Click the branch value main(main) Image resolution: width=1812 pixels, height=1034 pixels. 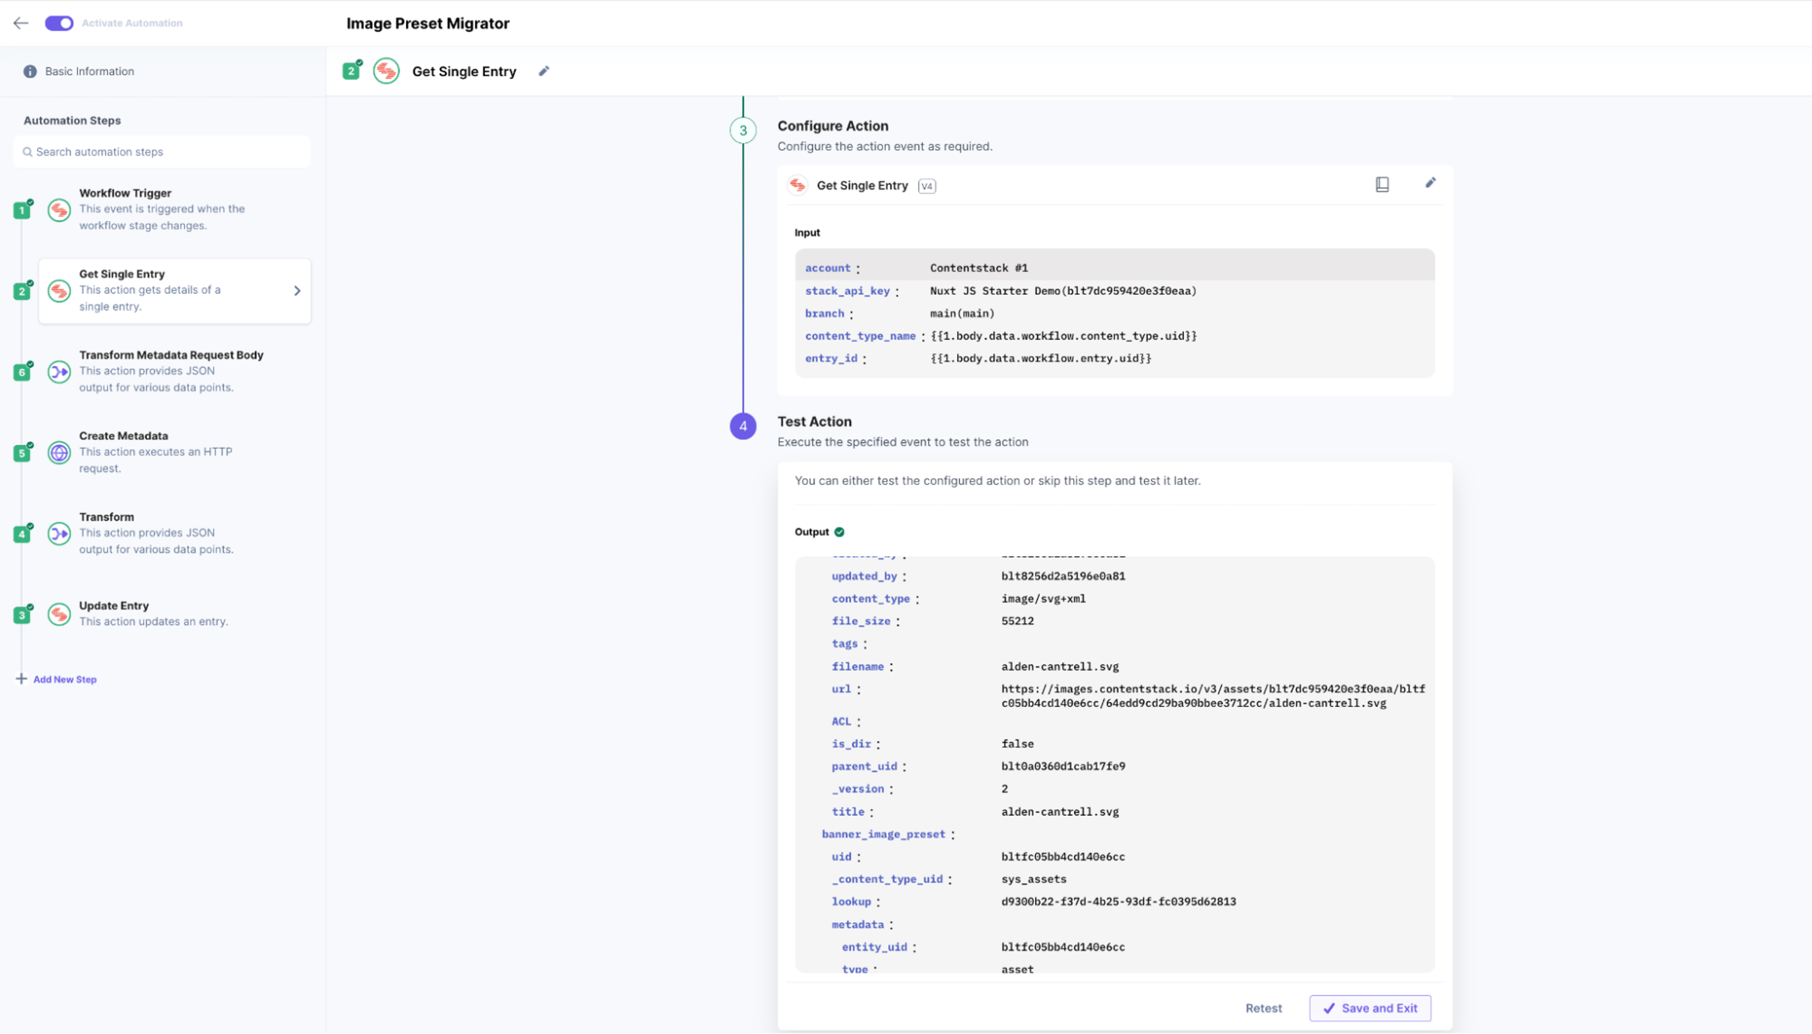pyautogui.click(x=962, y=313)
